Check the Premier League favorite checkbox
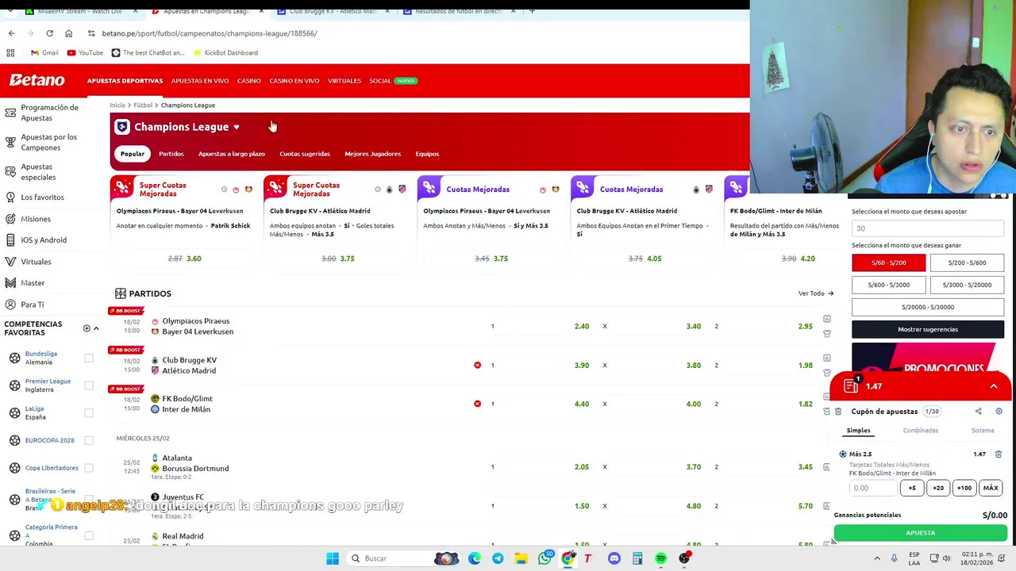The width and height of the screenshot is (1016, 571). [x=89, y=385]
